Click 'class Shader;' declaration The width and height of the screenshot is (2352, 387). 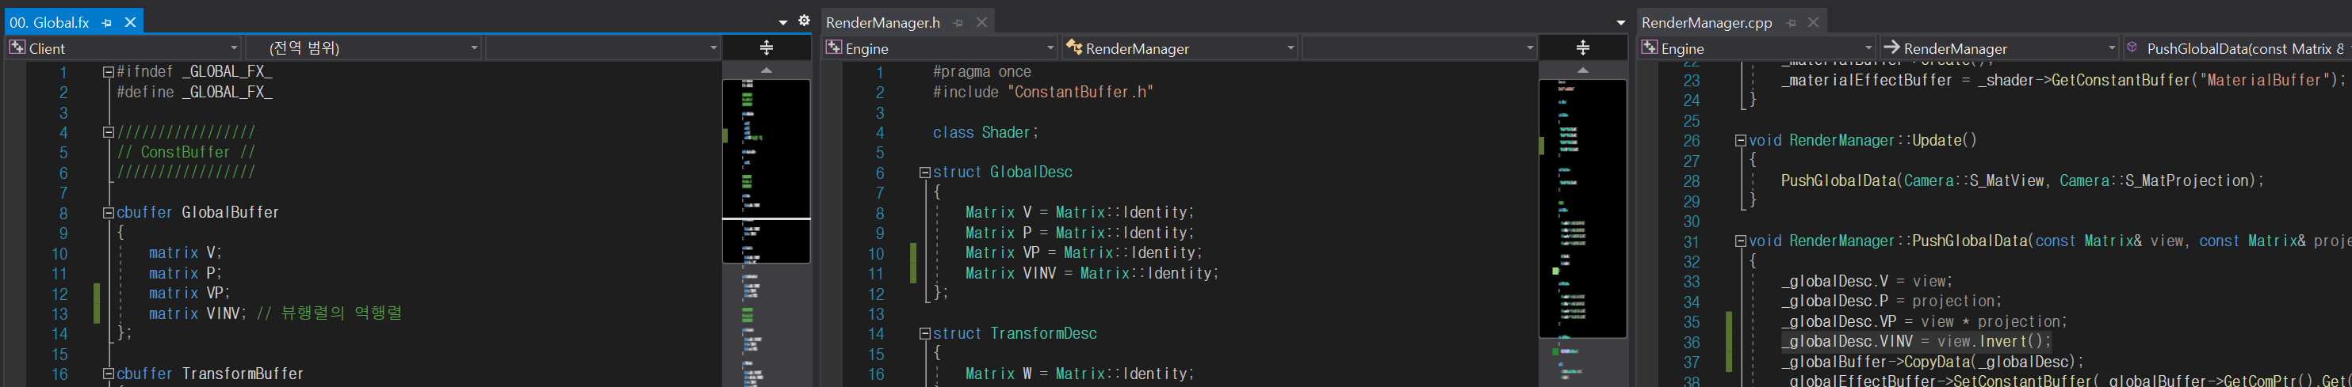pyautogui.click(x=986, y=133)
